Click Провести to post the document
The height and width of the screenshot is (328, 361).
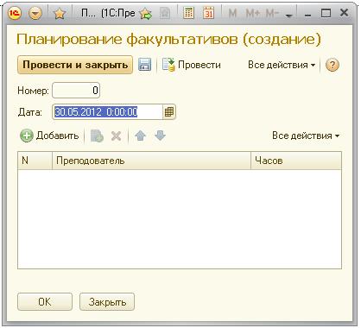point(192,65)
